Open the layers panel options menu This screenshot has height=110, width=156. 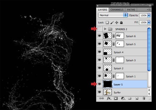coord(149,10)
